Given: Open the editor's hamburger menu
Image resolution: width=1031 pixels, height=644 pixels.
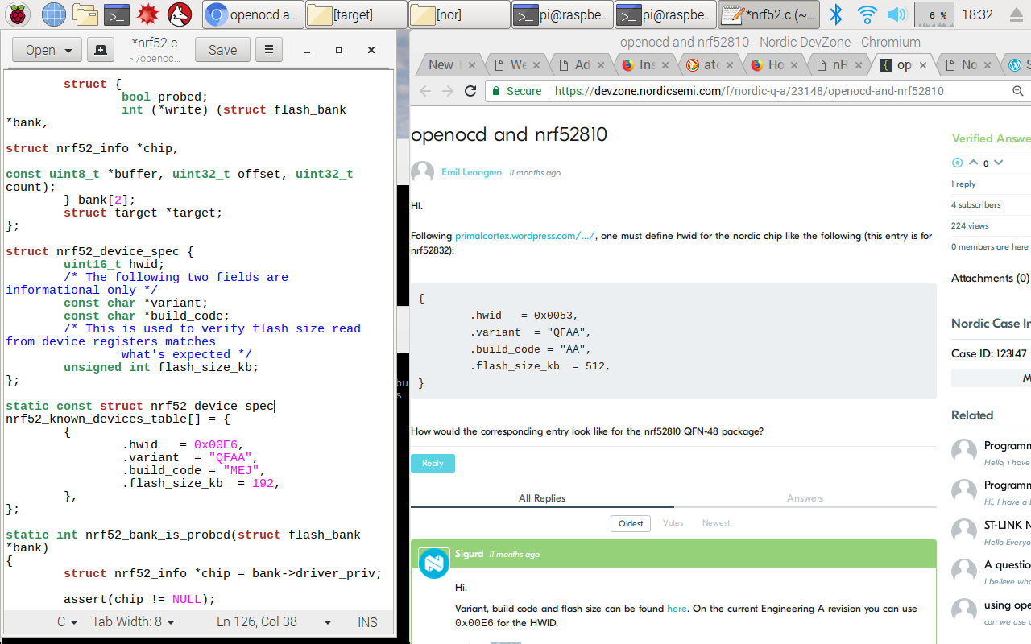Looking at the screenshot, I should click(x=269, y=50).
